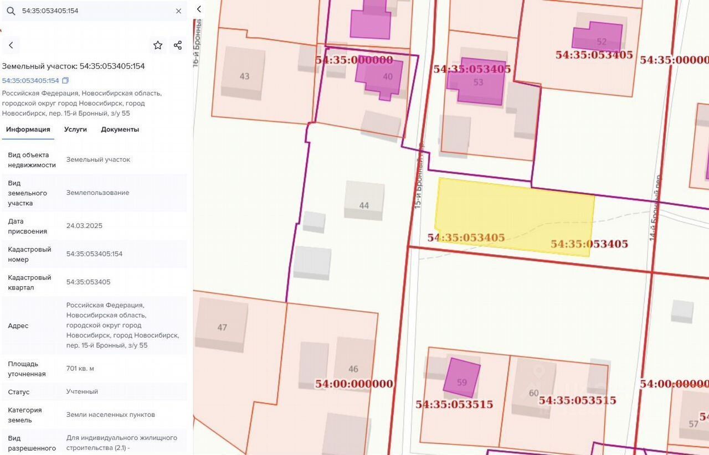Focus the cadastral number search field
This screenshot has width=709, height=455.
click(94, 11)
